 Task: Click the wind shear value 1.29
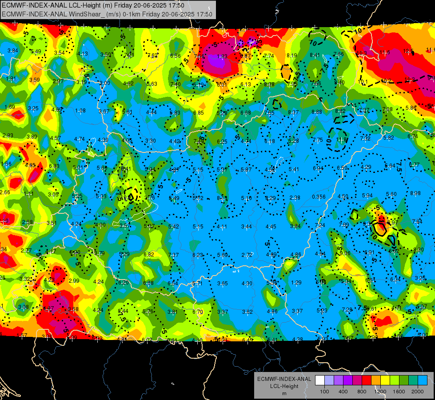click(x=296, y=283)
